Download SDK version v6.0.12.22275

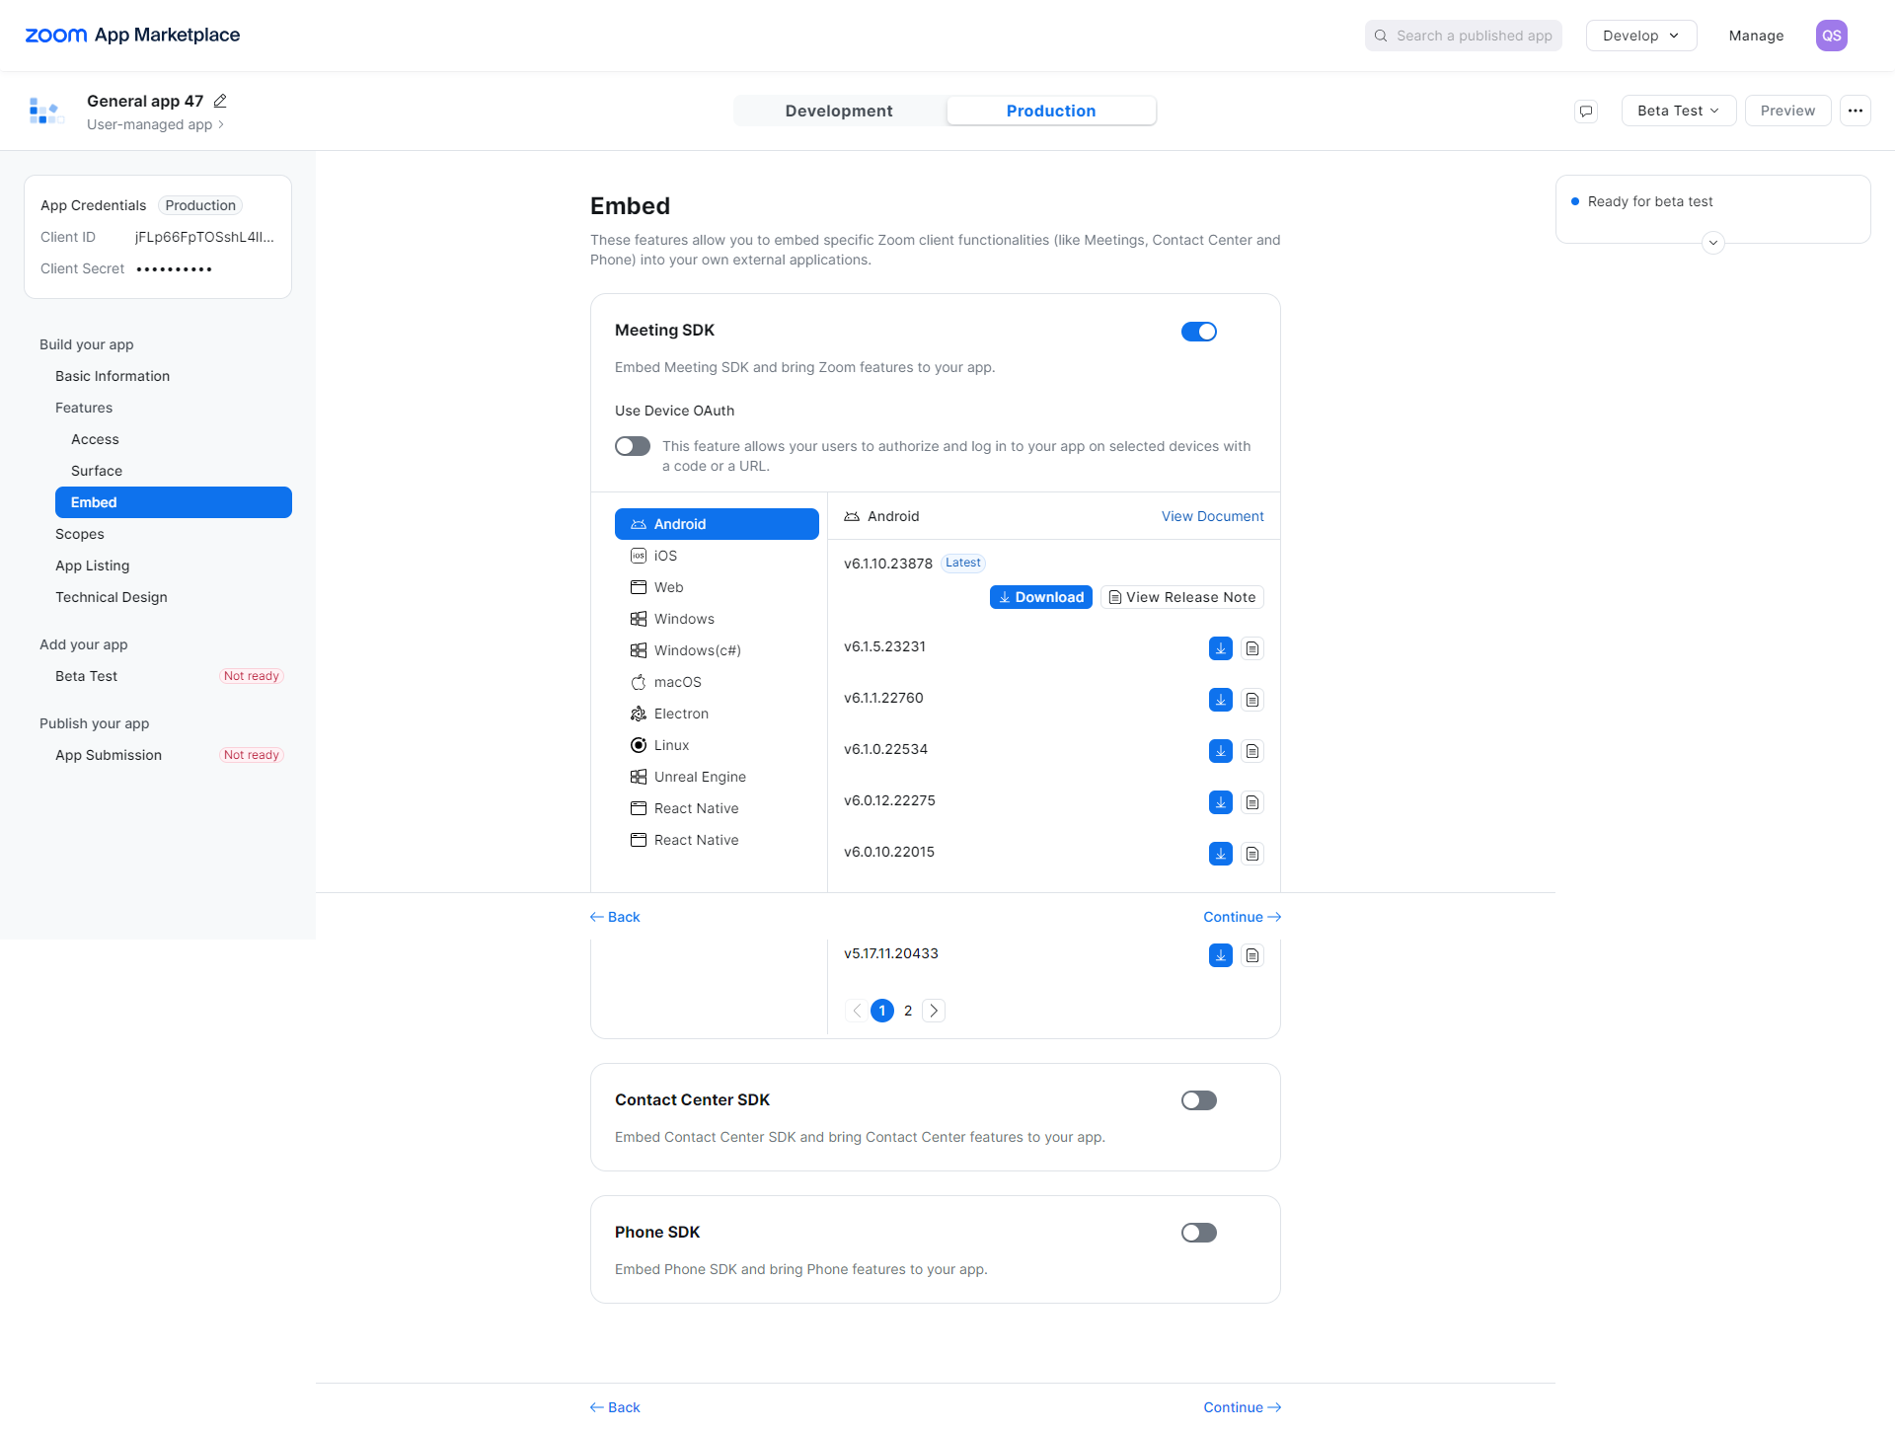coord(1220,802)
